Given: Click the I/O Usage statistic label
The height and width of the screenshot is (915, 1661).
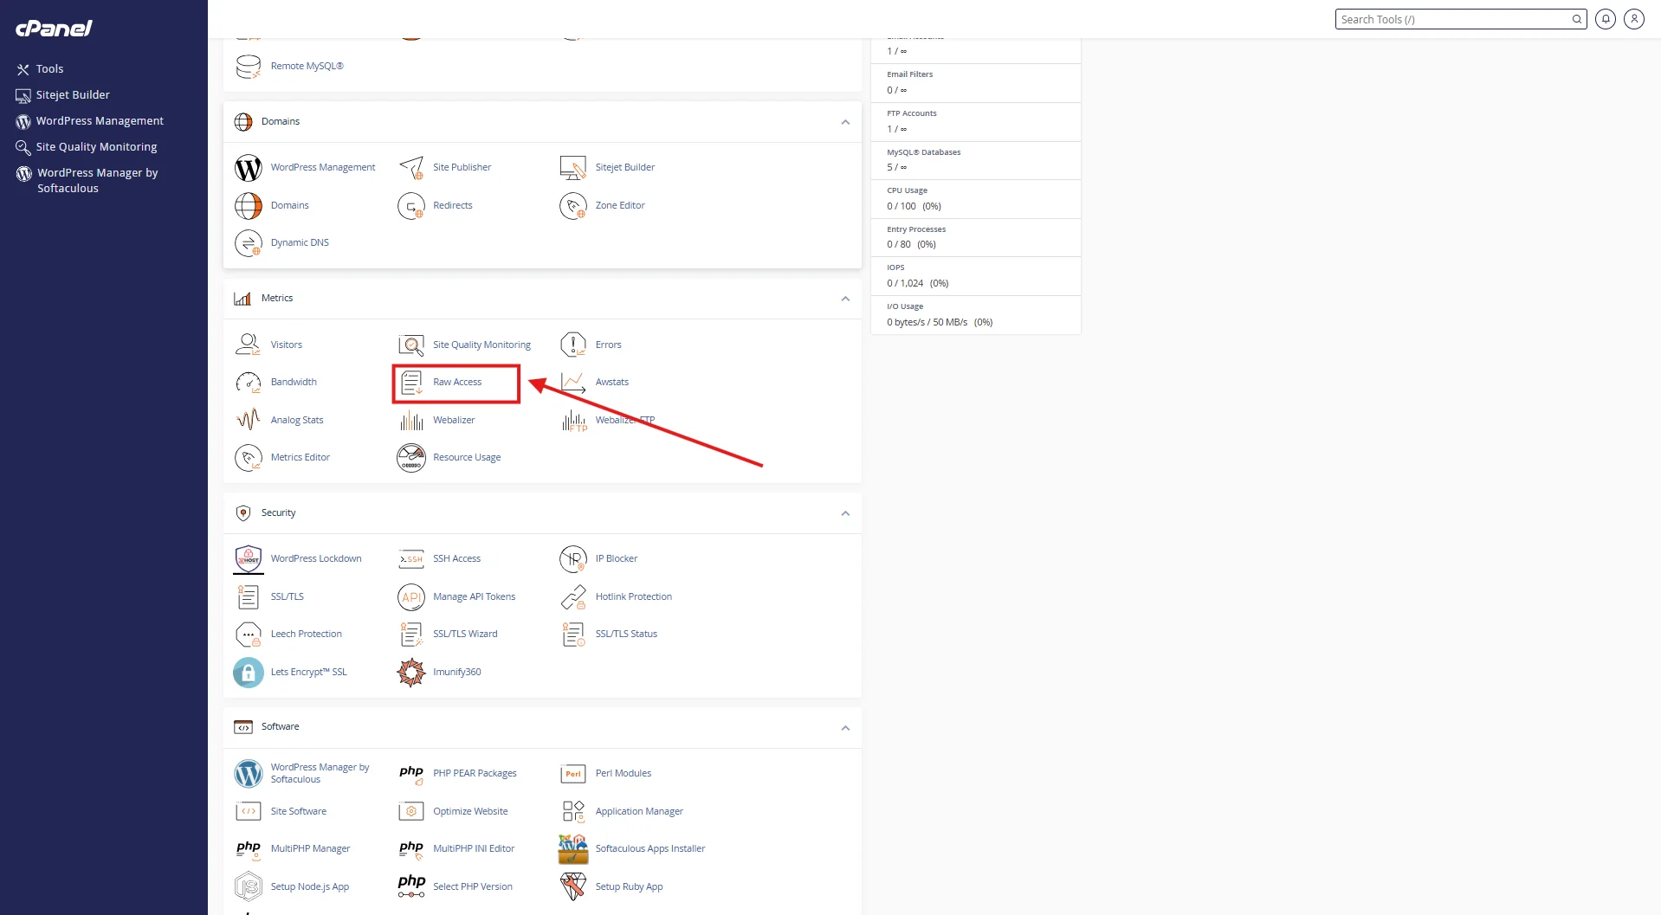Looking at the screenshot, I should (x=905, y=306).
